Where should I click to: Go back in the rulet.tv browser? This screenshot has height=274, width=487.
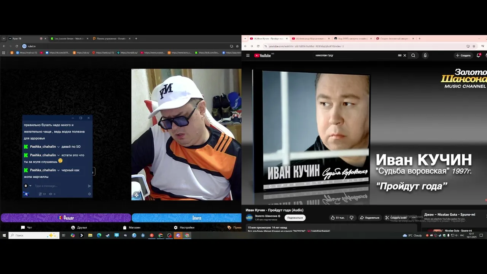pyautogui.click(x=4, y=46)
